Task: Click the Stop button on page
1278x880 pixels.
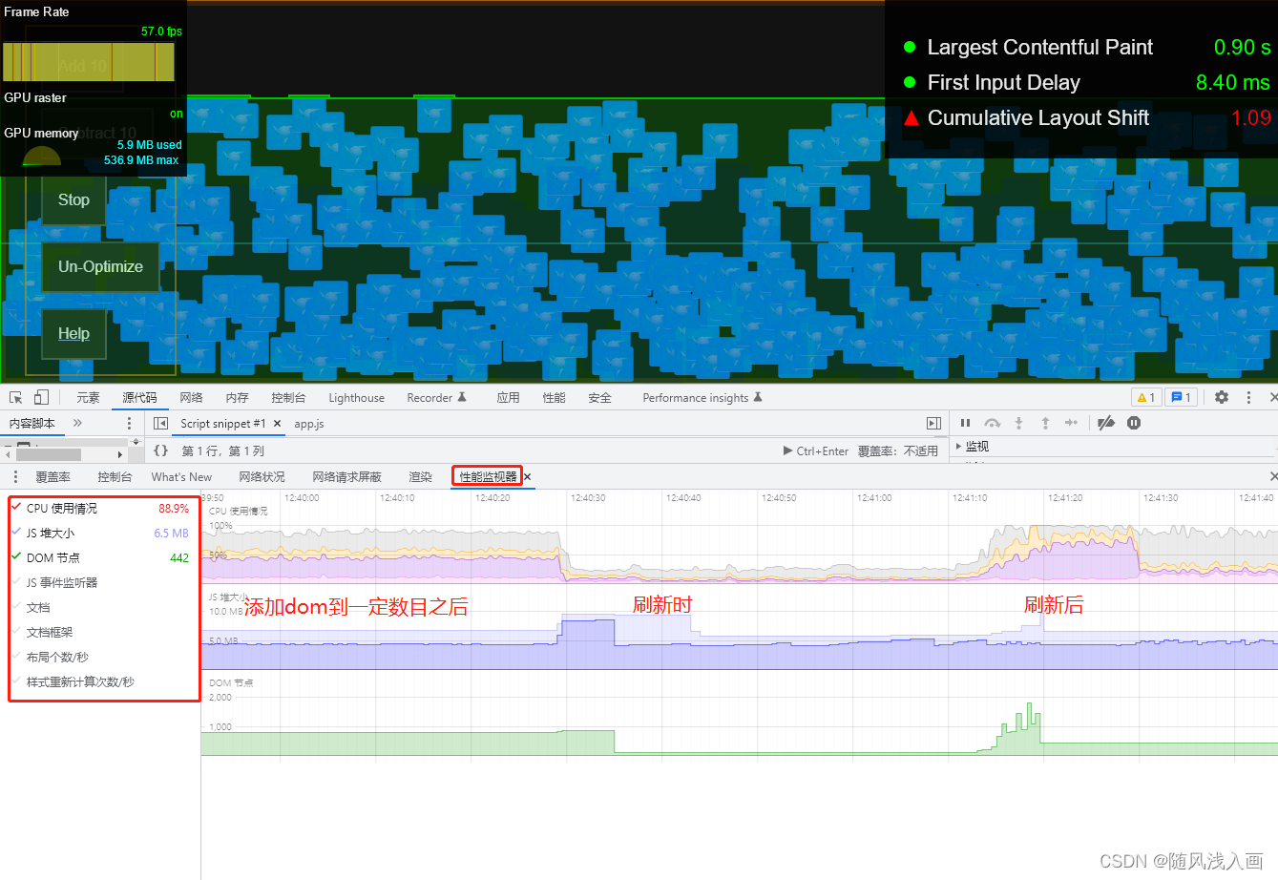Action: click(x=73, y=199)
